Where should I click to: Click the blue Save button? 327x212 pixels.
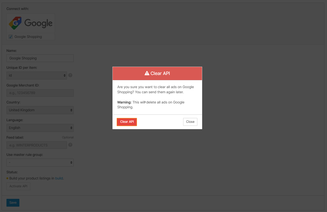point(13,203)
